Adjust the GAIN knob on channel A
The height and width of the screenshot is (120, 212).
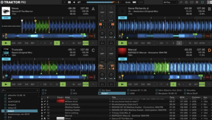[102, 9]
